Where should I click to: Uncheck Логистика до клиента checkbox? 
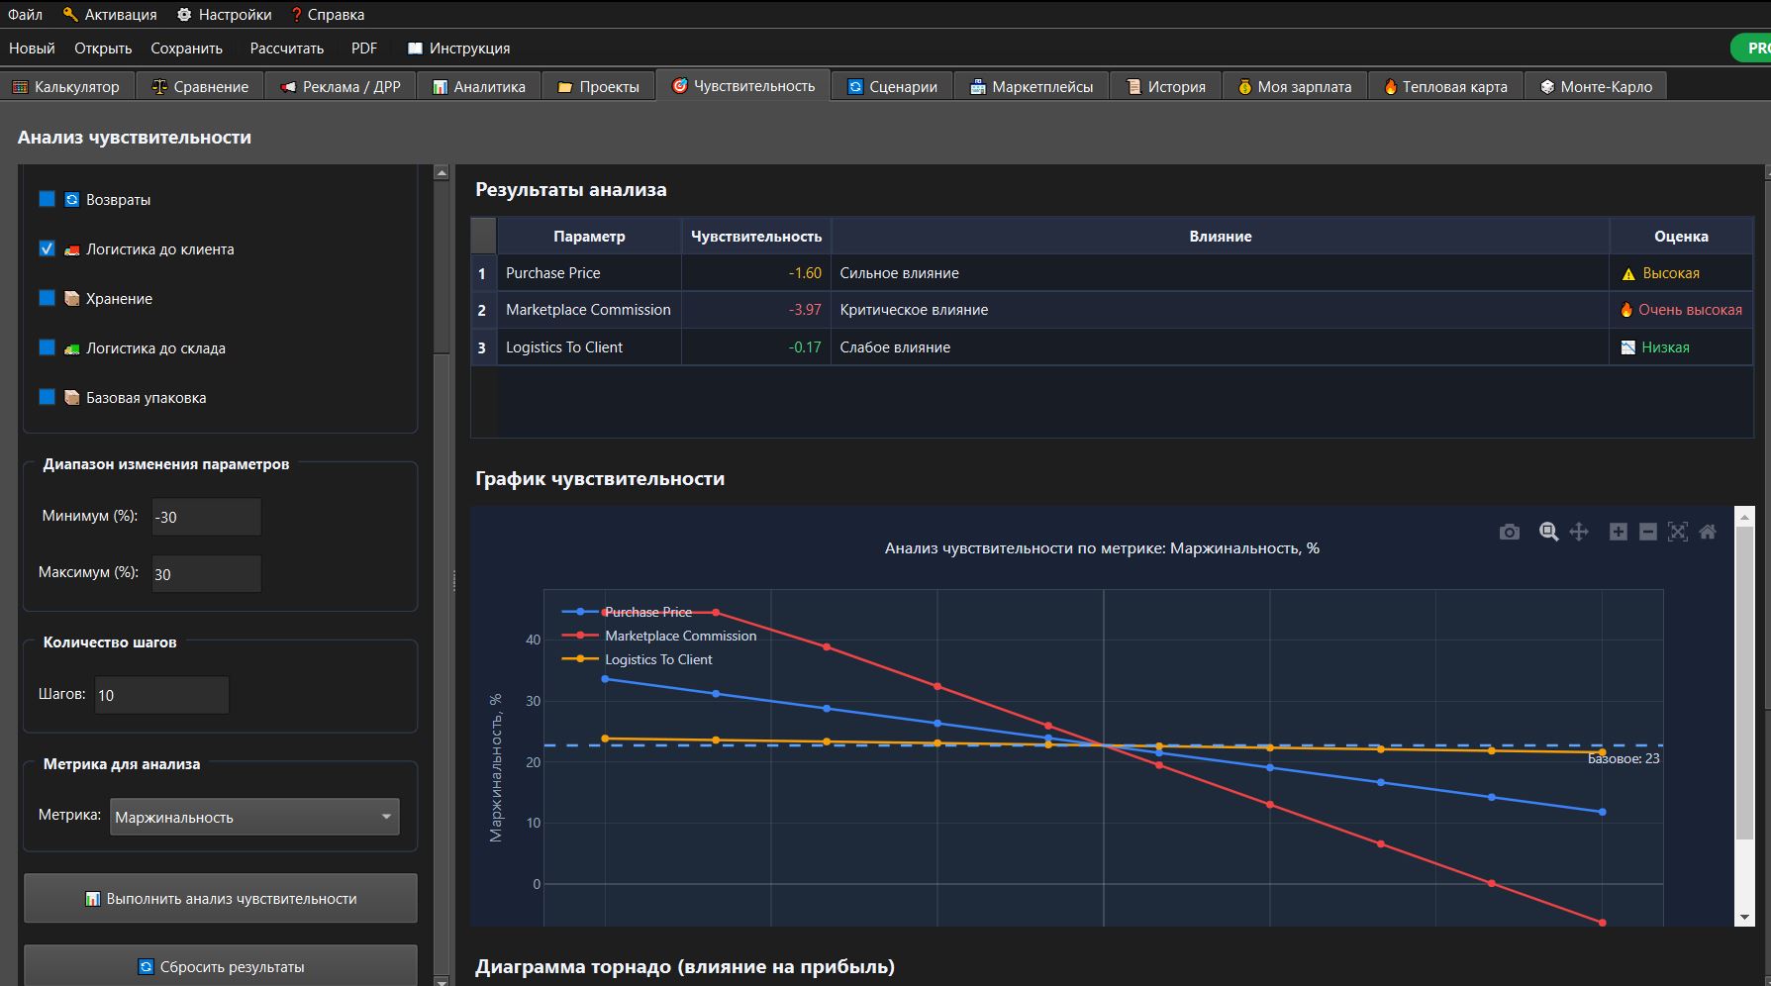(x=47, y=248)
